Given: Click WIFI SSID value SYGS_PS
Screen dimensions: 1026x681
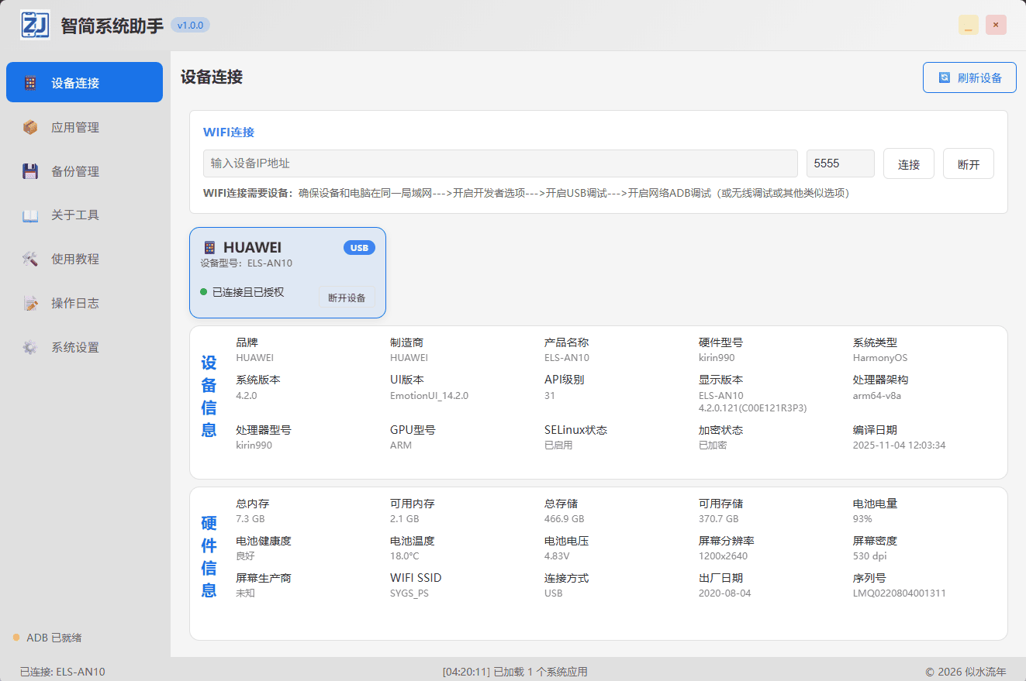Looking at the screenshot, I should pos(409,593).
